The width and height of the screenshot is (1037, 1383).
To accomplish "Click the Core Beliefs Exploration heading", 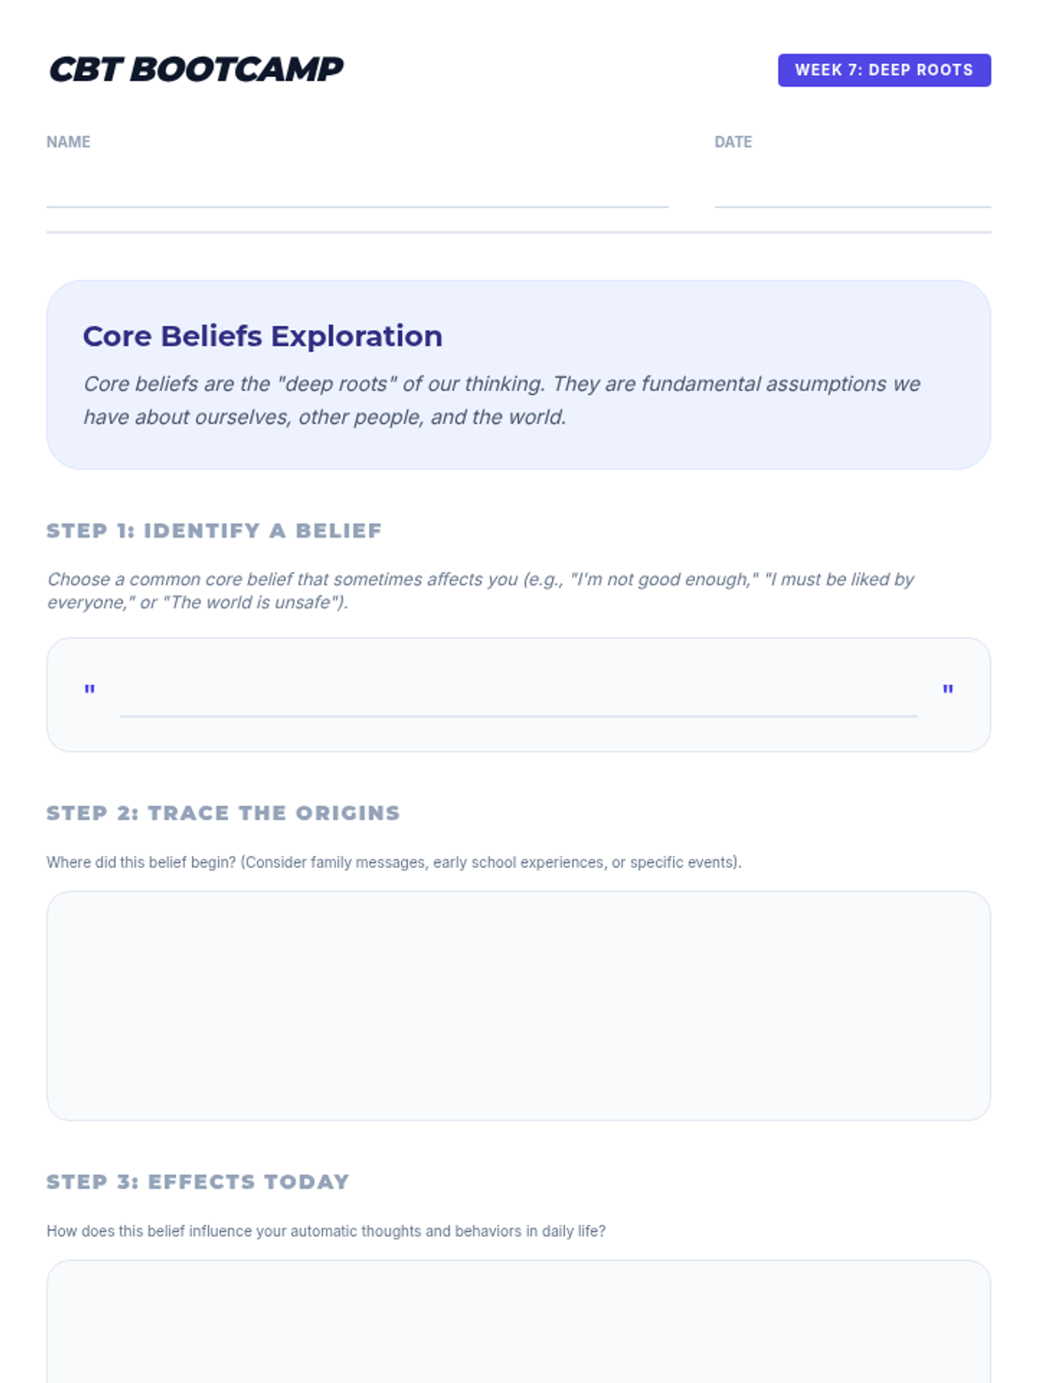I will coord(262,336).
